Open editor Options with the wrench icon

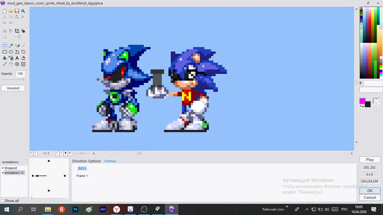tap(23, 11)
